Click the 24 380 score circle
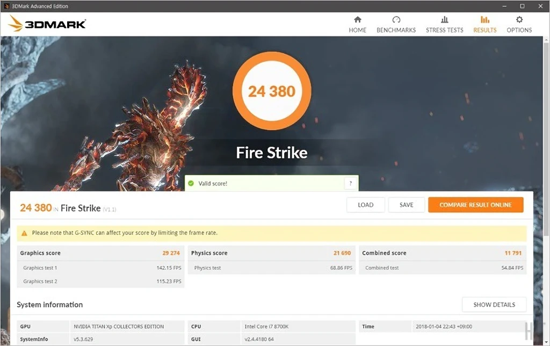550x346 pixels. (x=272, y=91)
